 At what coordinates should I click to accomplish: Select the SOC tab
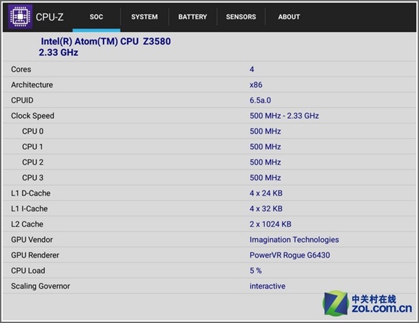(x=96, y=17)
